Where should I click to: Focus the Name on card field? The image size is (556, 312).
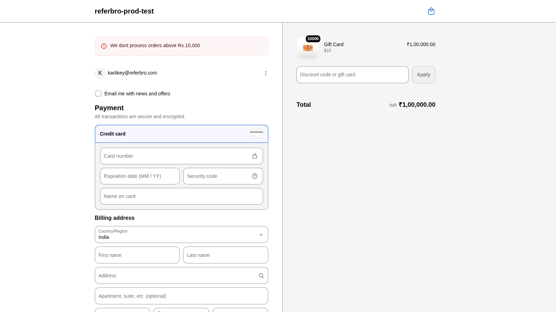click(181, 196)
